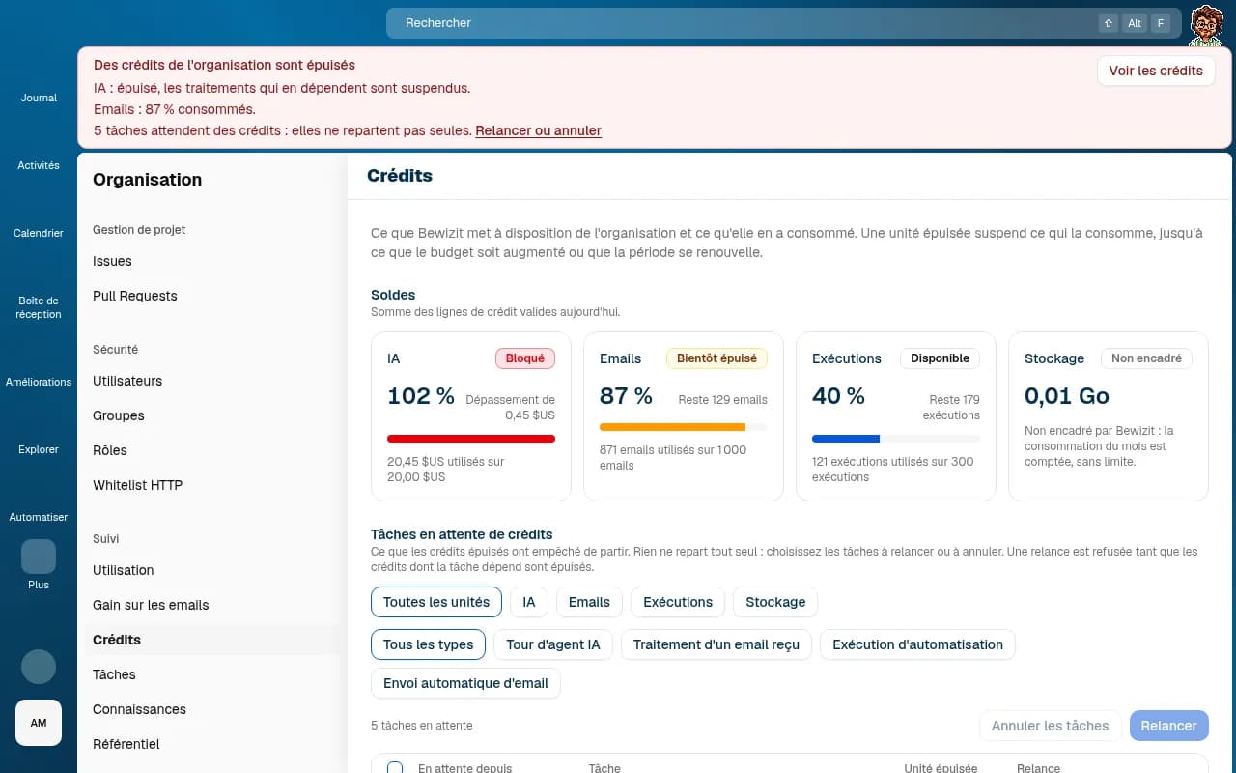Go to Activités in the left rail
This screenshot has width=1236, height=773.
pyautogui.click(x=39, y=165)
